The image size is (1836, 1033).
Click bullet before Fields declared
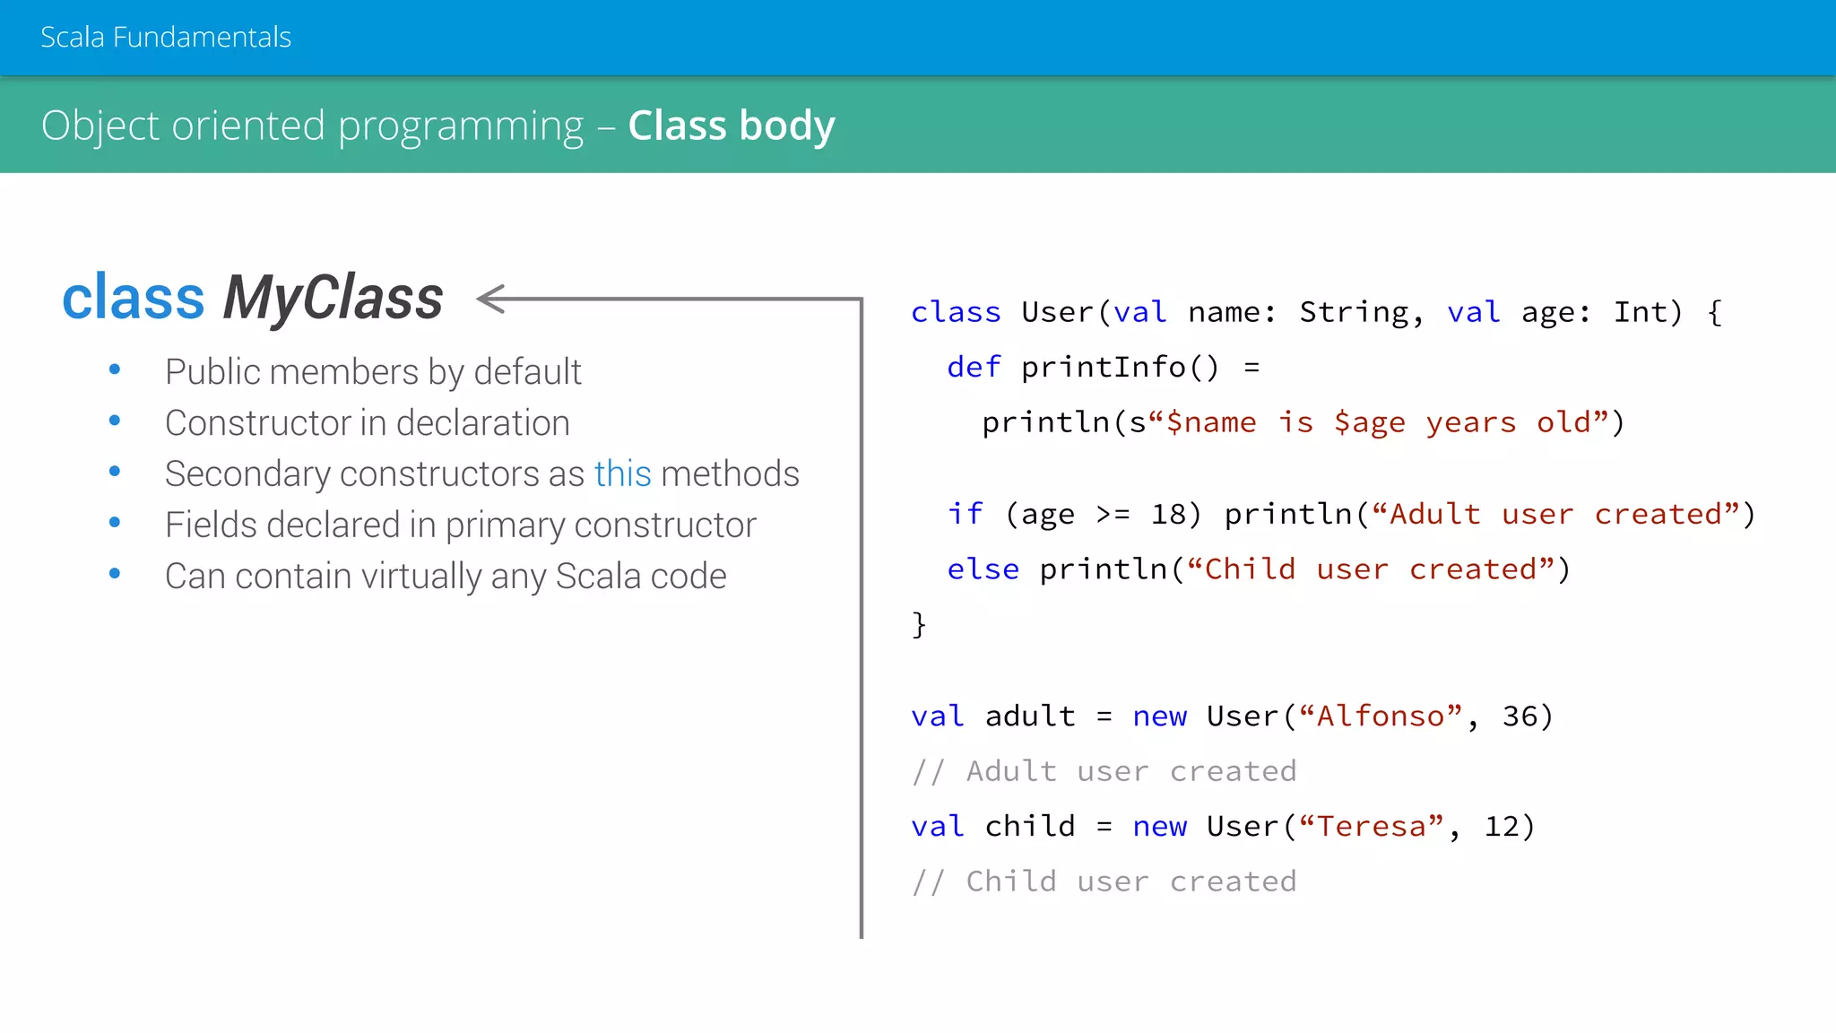pos(115,523)
